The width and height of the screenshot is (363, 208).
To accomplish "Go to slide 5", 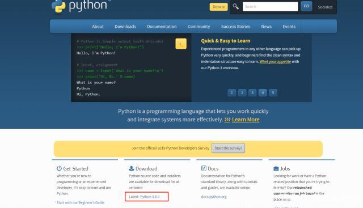I will click(273, 93).
